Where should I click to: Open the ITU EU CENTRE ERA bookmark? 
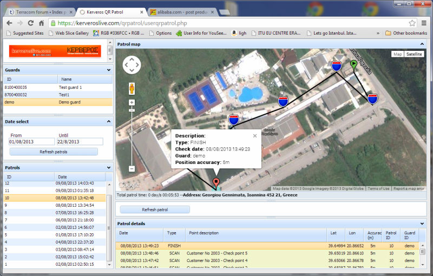(x=276, y=33)
